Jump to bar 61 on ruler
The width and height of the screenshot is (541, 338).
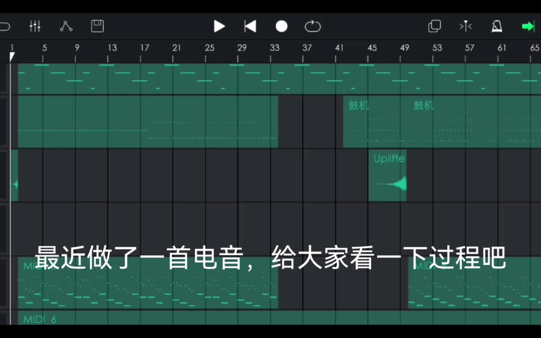(502, 48)
